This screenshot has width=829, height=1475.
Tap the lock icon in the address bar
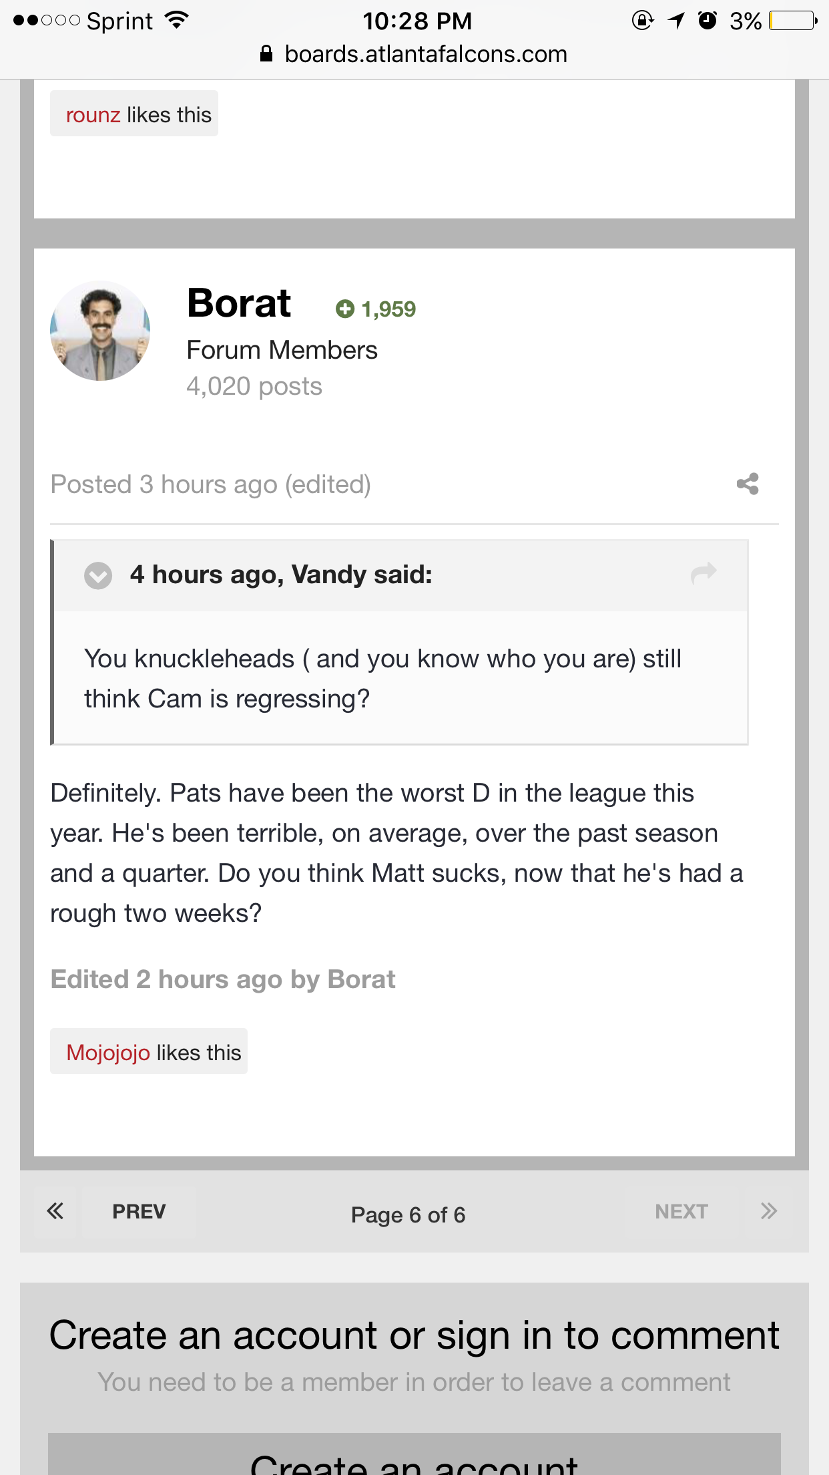[266, 54]
